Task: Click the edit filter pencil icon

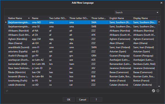Action: (x=153, y=91)
